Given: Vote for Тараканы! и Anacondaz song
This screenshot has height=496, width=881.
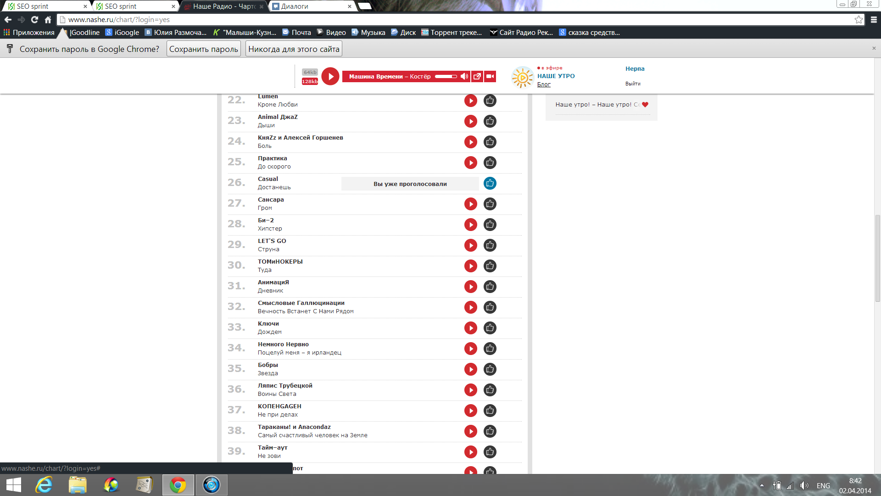Looking at the screenshot, I should (x=490, y=431).
